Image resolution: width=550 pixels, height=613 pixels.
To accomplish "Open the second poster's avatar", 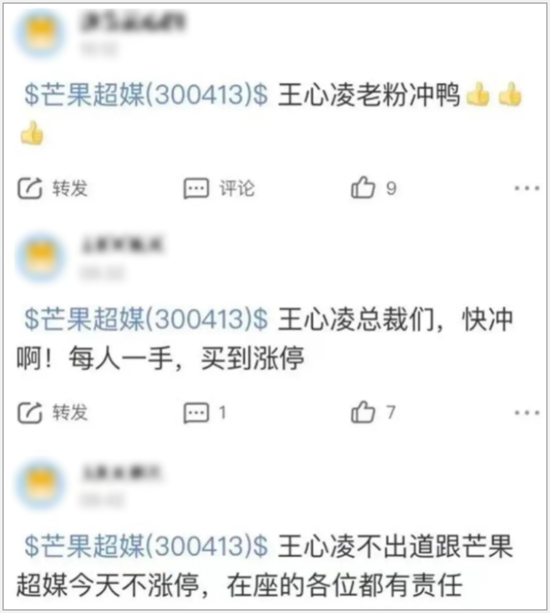I will 41,258.
